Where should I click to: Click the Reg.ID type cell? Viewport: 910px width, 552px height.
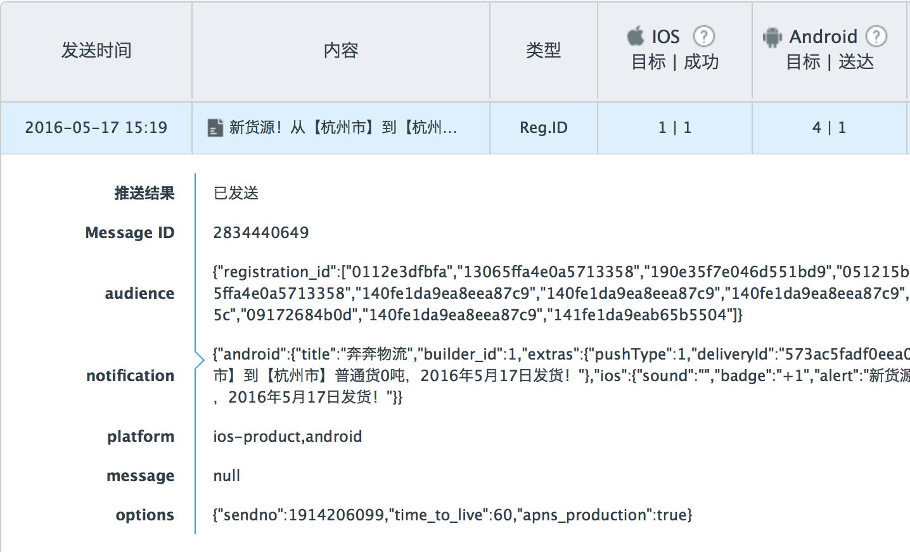click(x=544, y=127)
